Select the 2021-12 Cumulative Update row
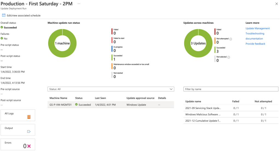 [x=231, y=121]
